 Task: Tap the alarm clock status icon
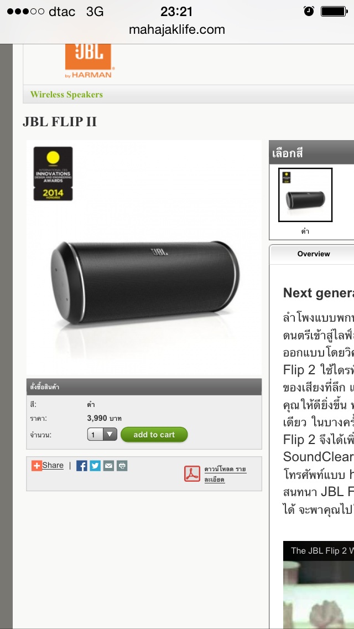coord(309,11)
